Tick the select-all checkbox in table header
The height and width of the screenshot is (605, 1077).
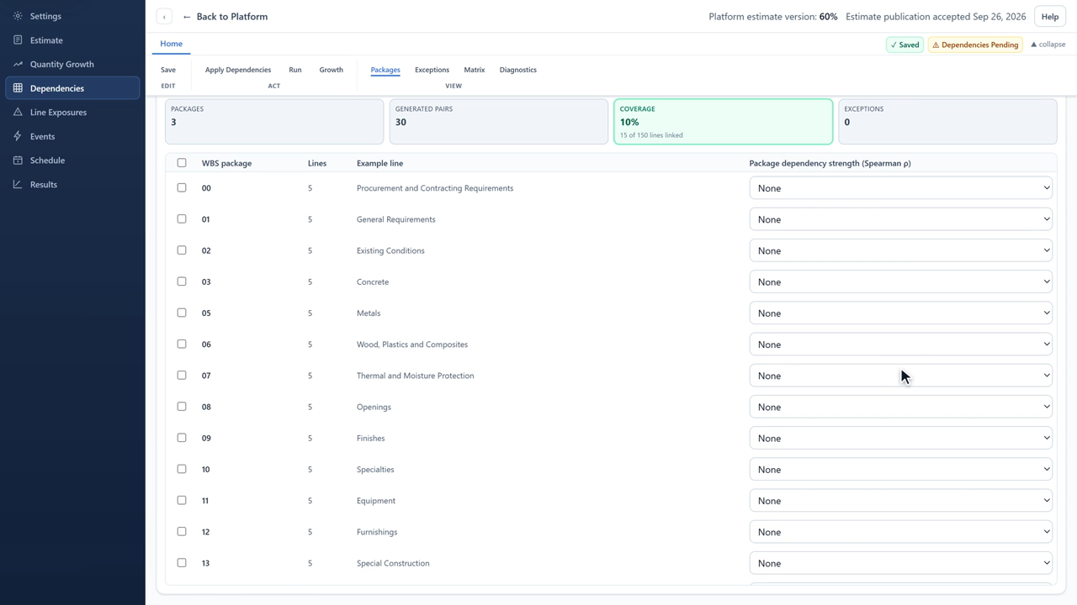pos(182,163)
